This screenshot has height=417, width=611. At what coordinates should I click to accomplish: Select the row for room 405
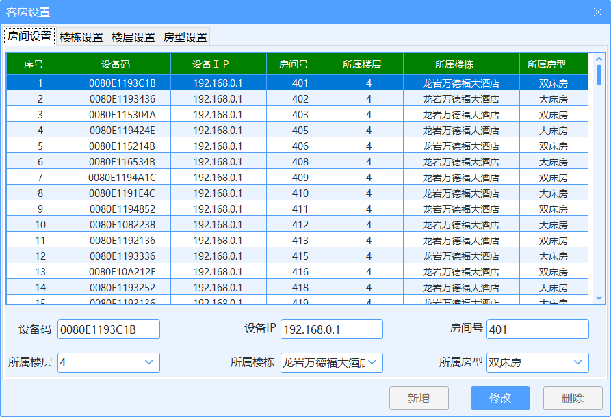[x=300, y=131]
